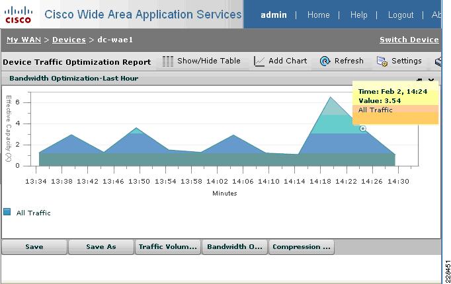Collapse the Bandwidth Optimization chart panel chevron

click(x=431, y=79)
